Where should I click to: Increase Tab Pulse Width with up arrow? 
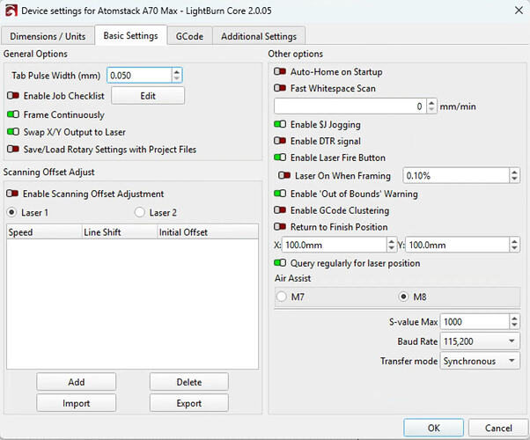pyautogui.click(x=177, y=71)
